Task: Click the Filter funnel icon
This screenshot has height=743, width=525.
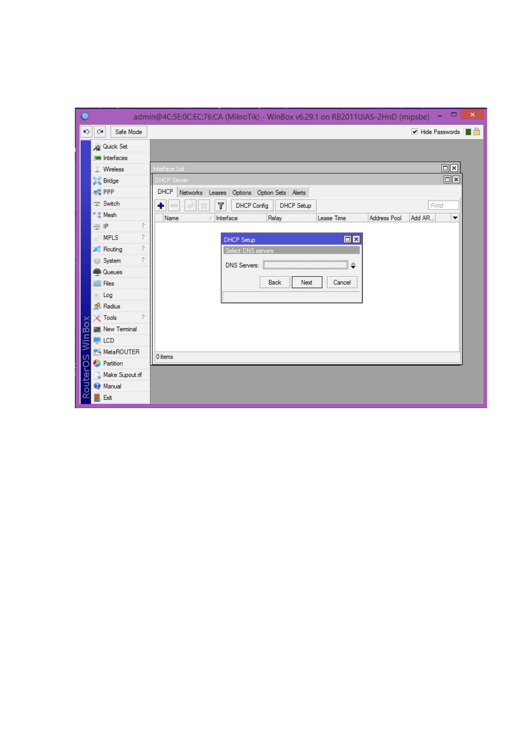Action: pyautogui.click(x=221, y=206)
